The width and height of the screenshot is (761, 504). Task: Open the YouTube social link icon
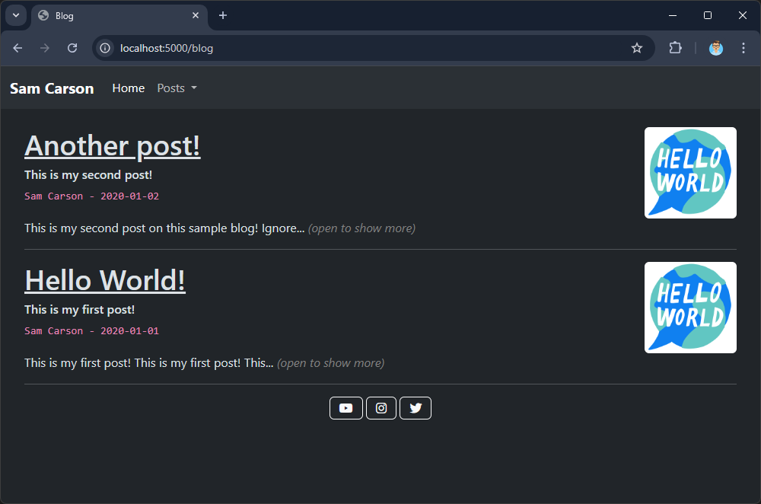(x=345, y=408)
